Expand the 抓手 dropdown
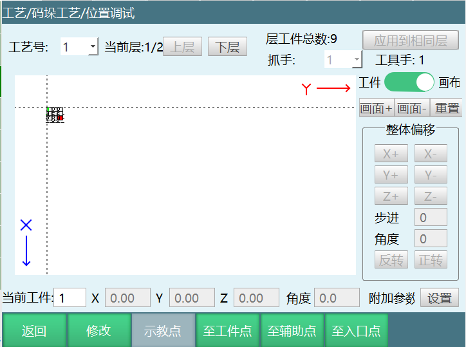The height and width of the screenshot is (347, 466). pos(357,61)
